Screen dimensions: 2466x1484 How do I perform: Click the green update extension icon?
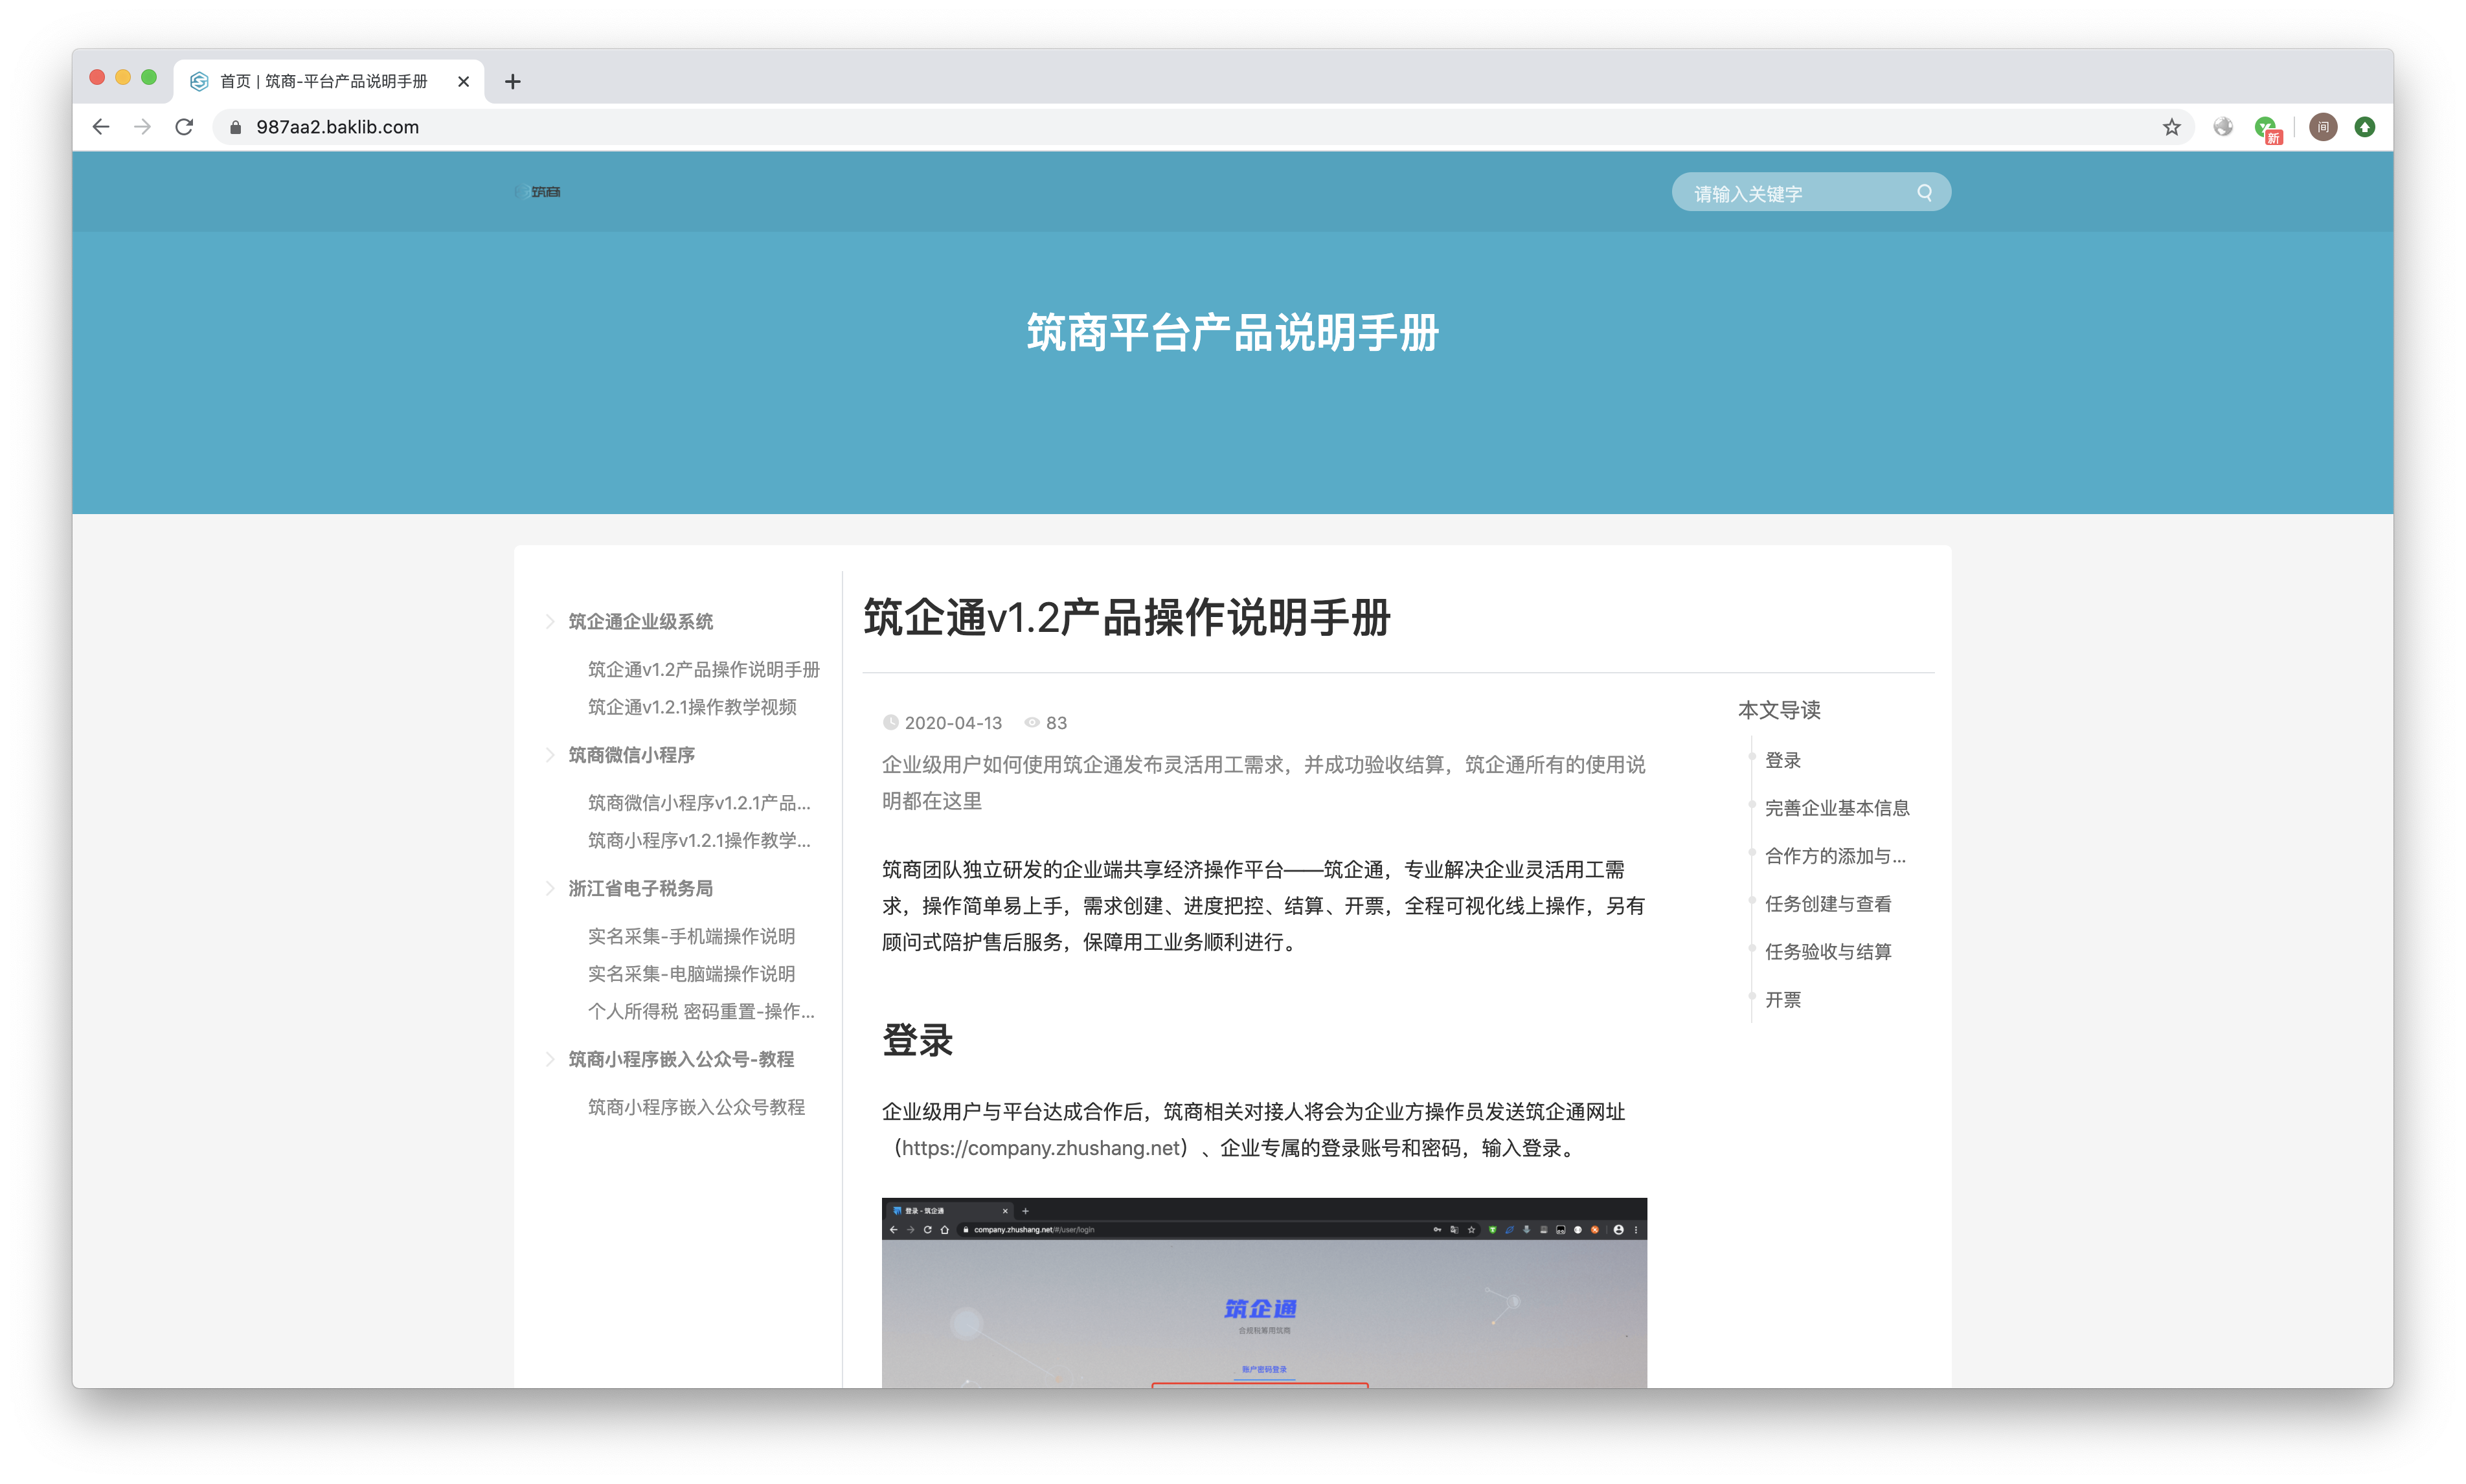click(x=2364, y=127)
